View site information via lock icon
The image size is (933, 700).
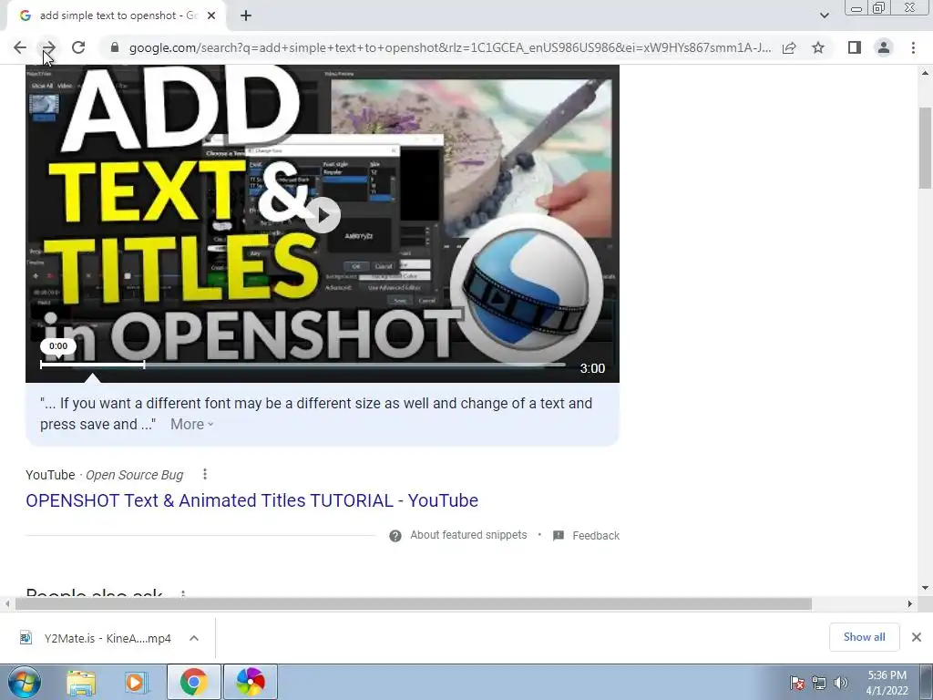click(115, 47)
